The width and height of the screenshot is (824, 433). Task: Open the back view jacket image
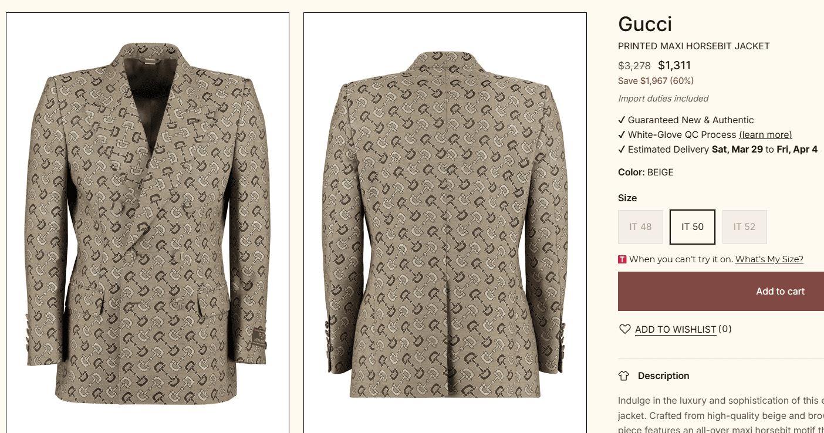pos(445,223)
